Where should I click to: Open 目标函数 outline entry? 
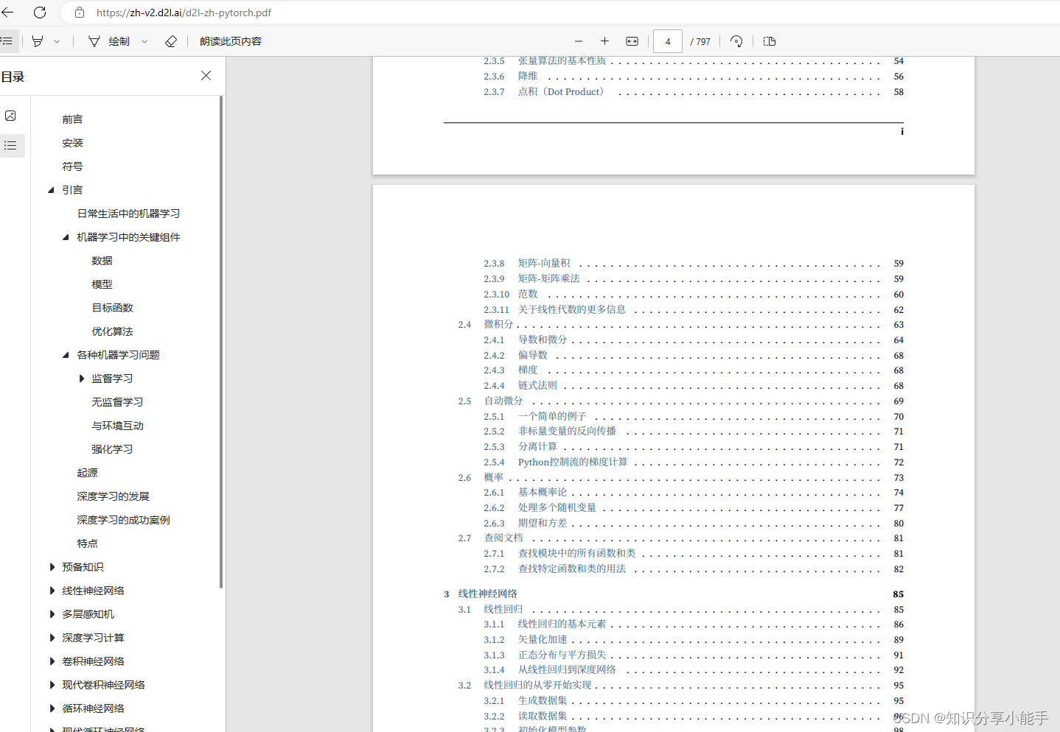click(x=112, y=308)
